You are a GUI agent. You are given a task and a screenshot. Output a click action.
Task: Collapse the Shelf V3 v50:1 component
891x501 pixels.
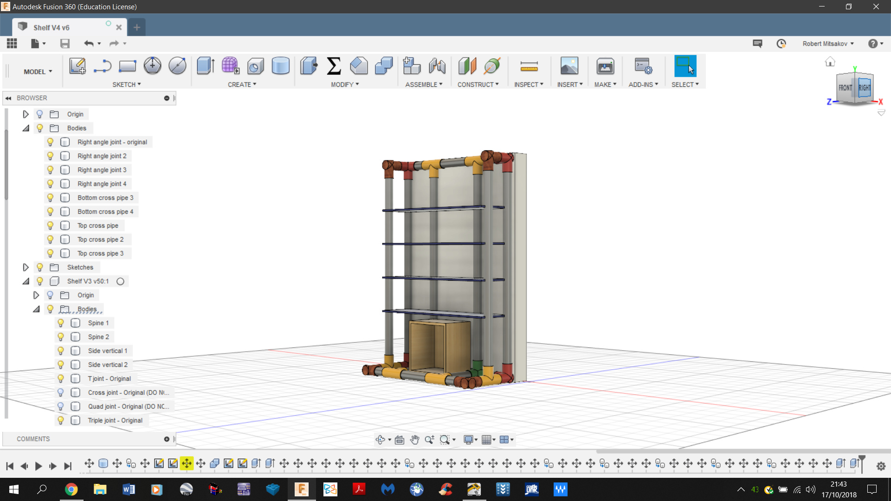[26, 281]
